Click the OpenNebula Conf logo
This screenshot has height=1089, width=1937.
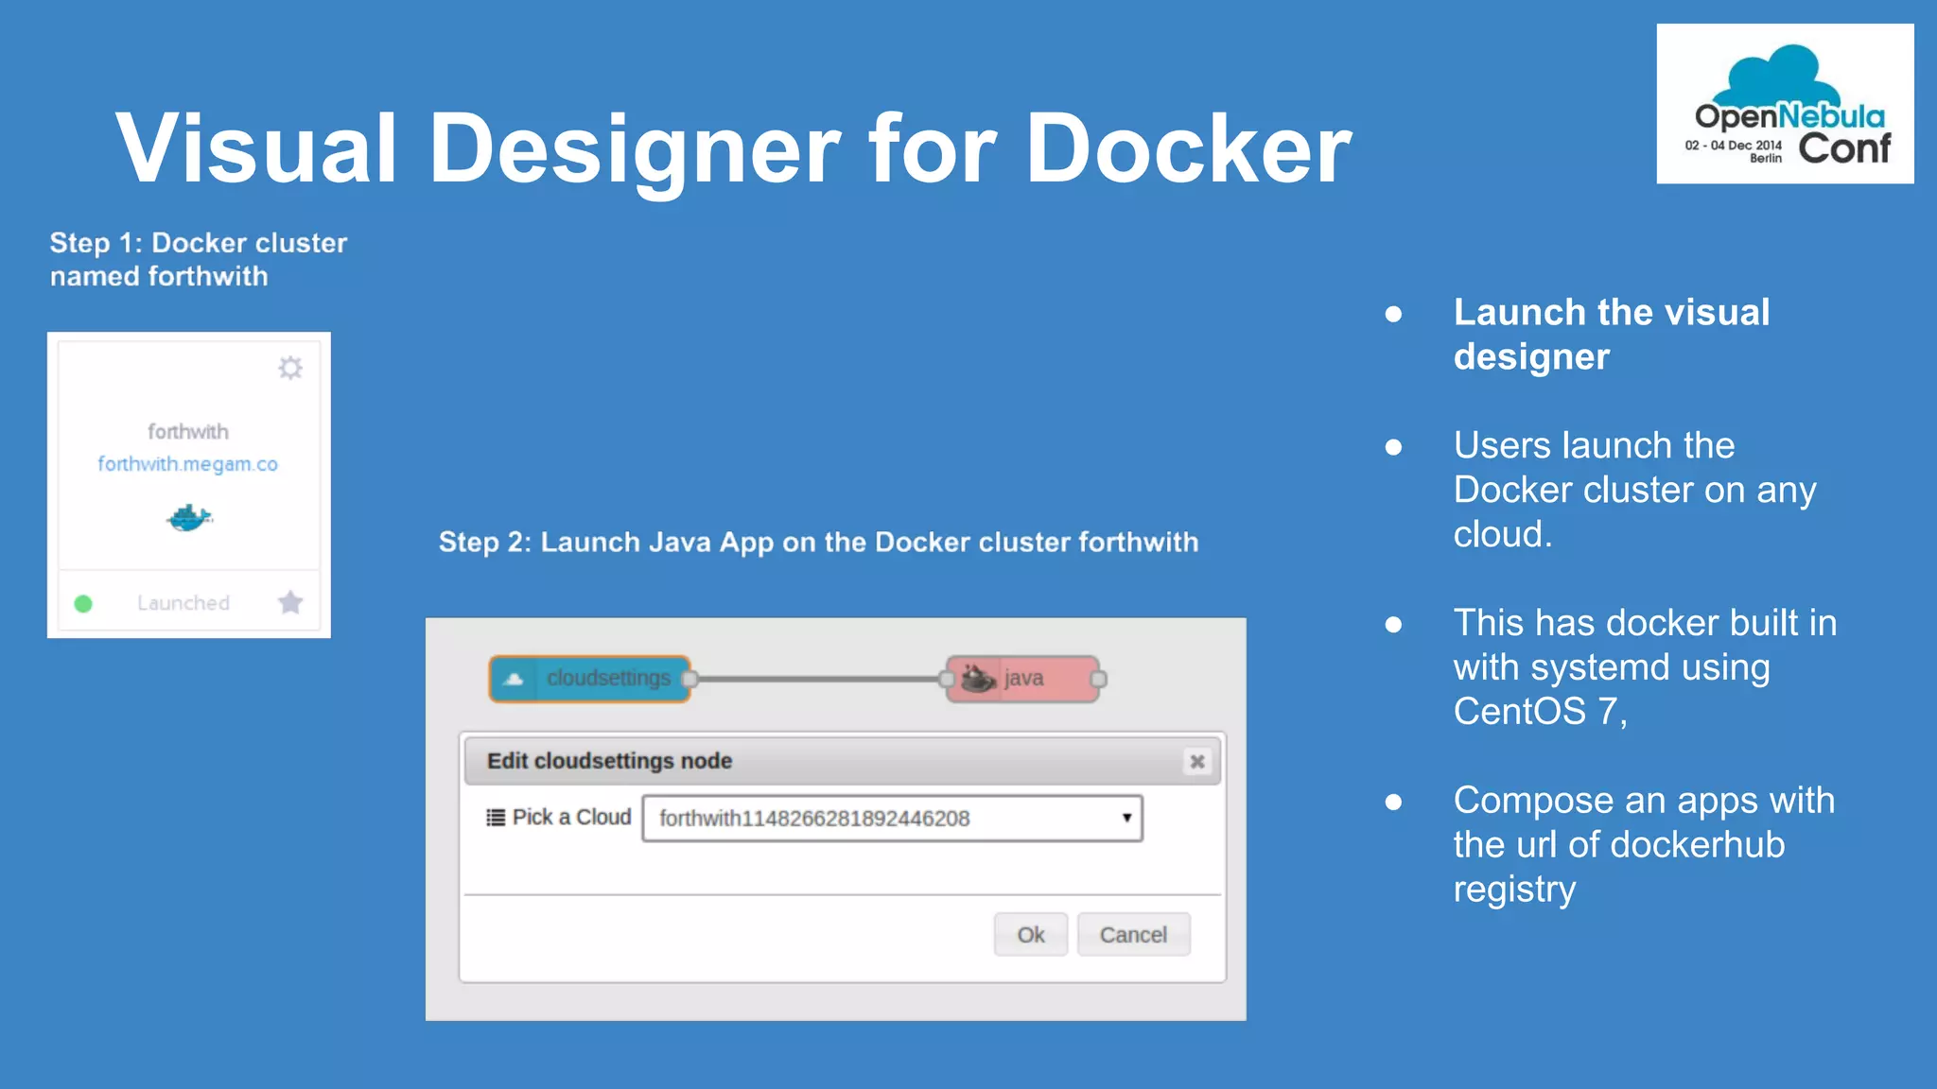tap(1785, 104)
